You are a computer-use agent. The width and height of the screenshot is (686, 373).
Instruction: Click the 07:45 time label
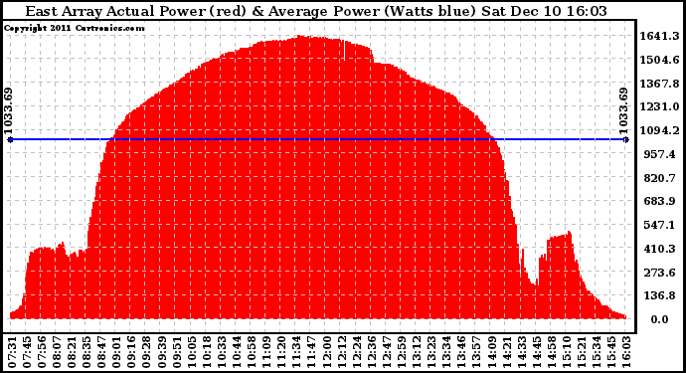click(x=27, y=352)
